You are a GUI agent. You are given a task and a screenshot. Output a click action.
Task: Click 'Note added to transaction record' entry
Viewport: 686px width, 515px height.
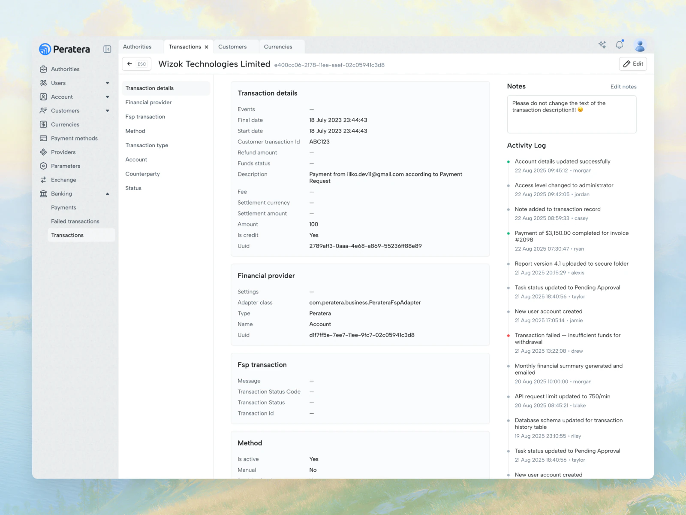click(x=557, y=209)
